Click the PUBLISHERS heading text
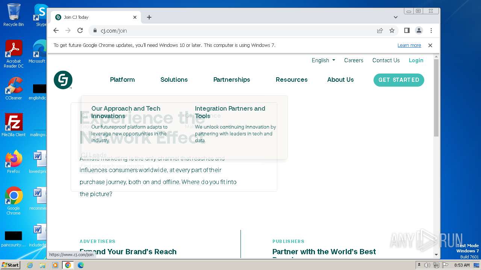 (x=288, y=241)
